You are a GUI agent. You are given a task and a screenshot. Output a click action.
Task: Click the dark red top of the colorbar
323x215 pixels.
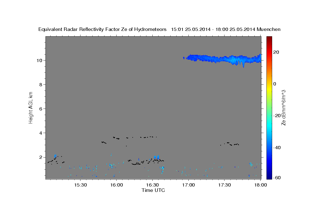tap(269, 38)
